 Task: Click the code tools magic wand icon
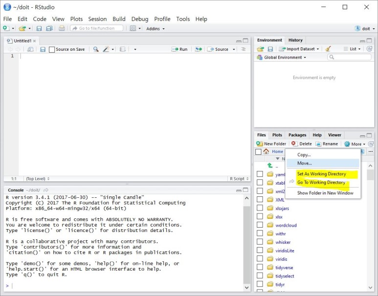pos(106,49)
